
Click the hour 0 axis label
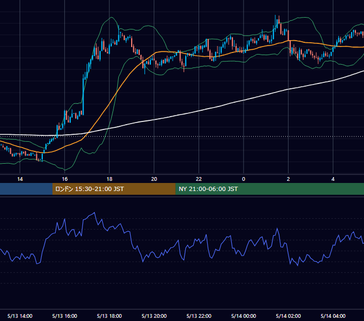[x=244, y=179]
